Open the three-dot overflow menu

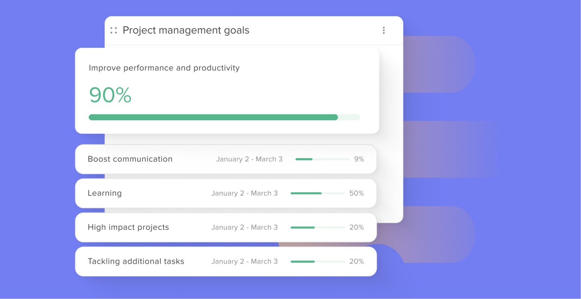click(x=383, y=30)
